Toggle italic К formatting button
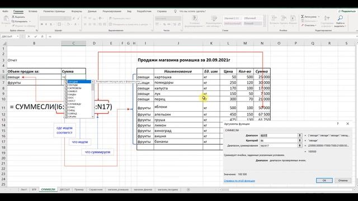This screenshot has width=358, height=201. (46, 24)
